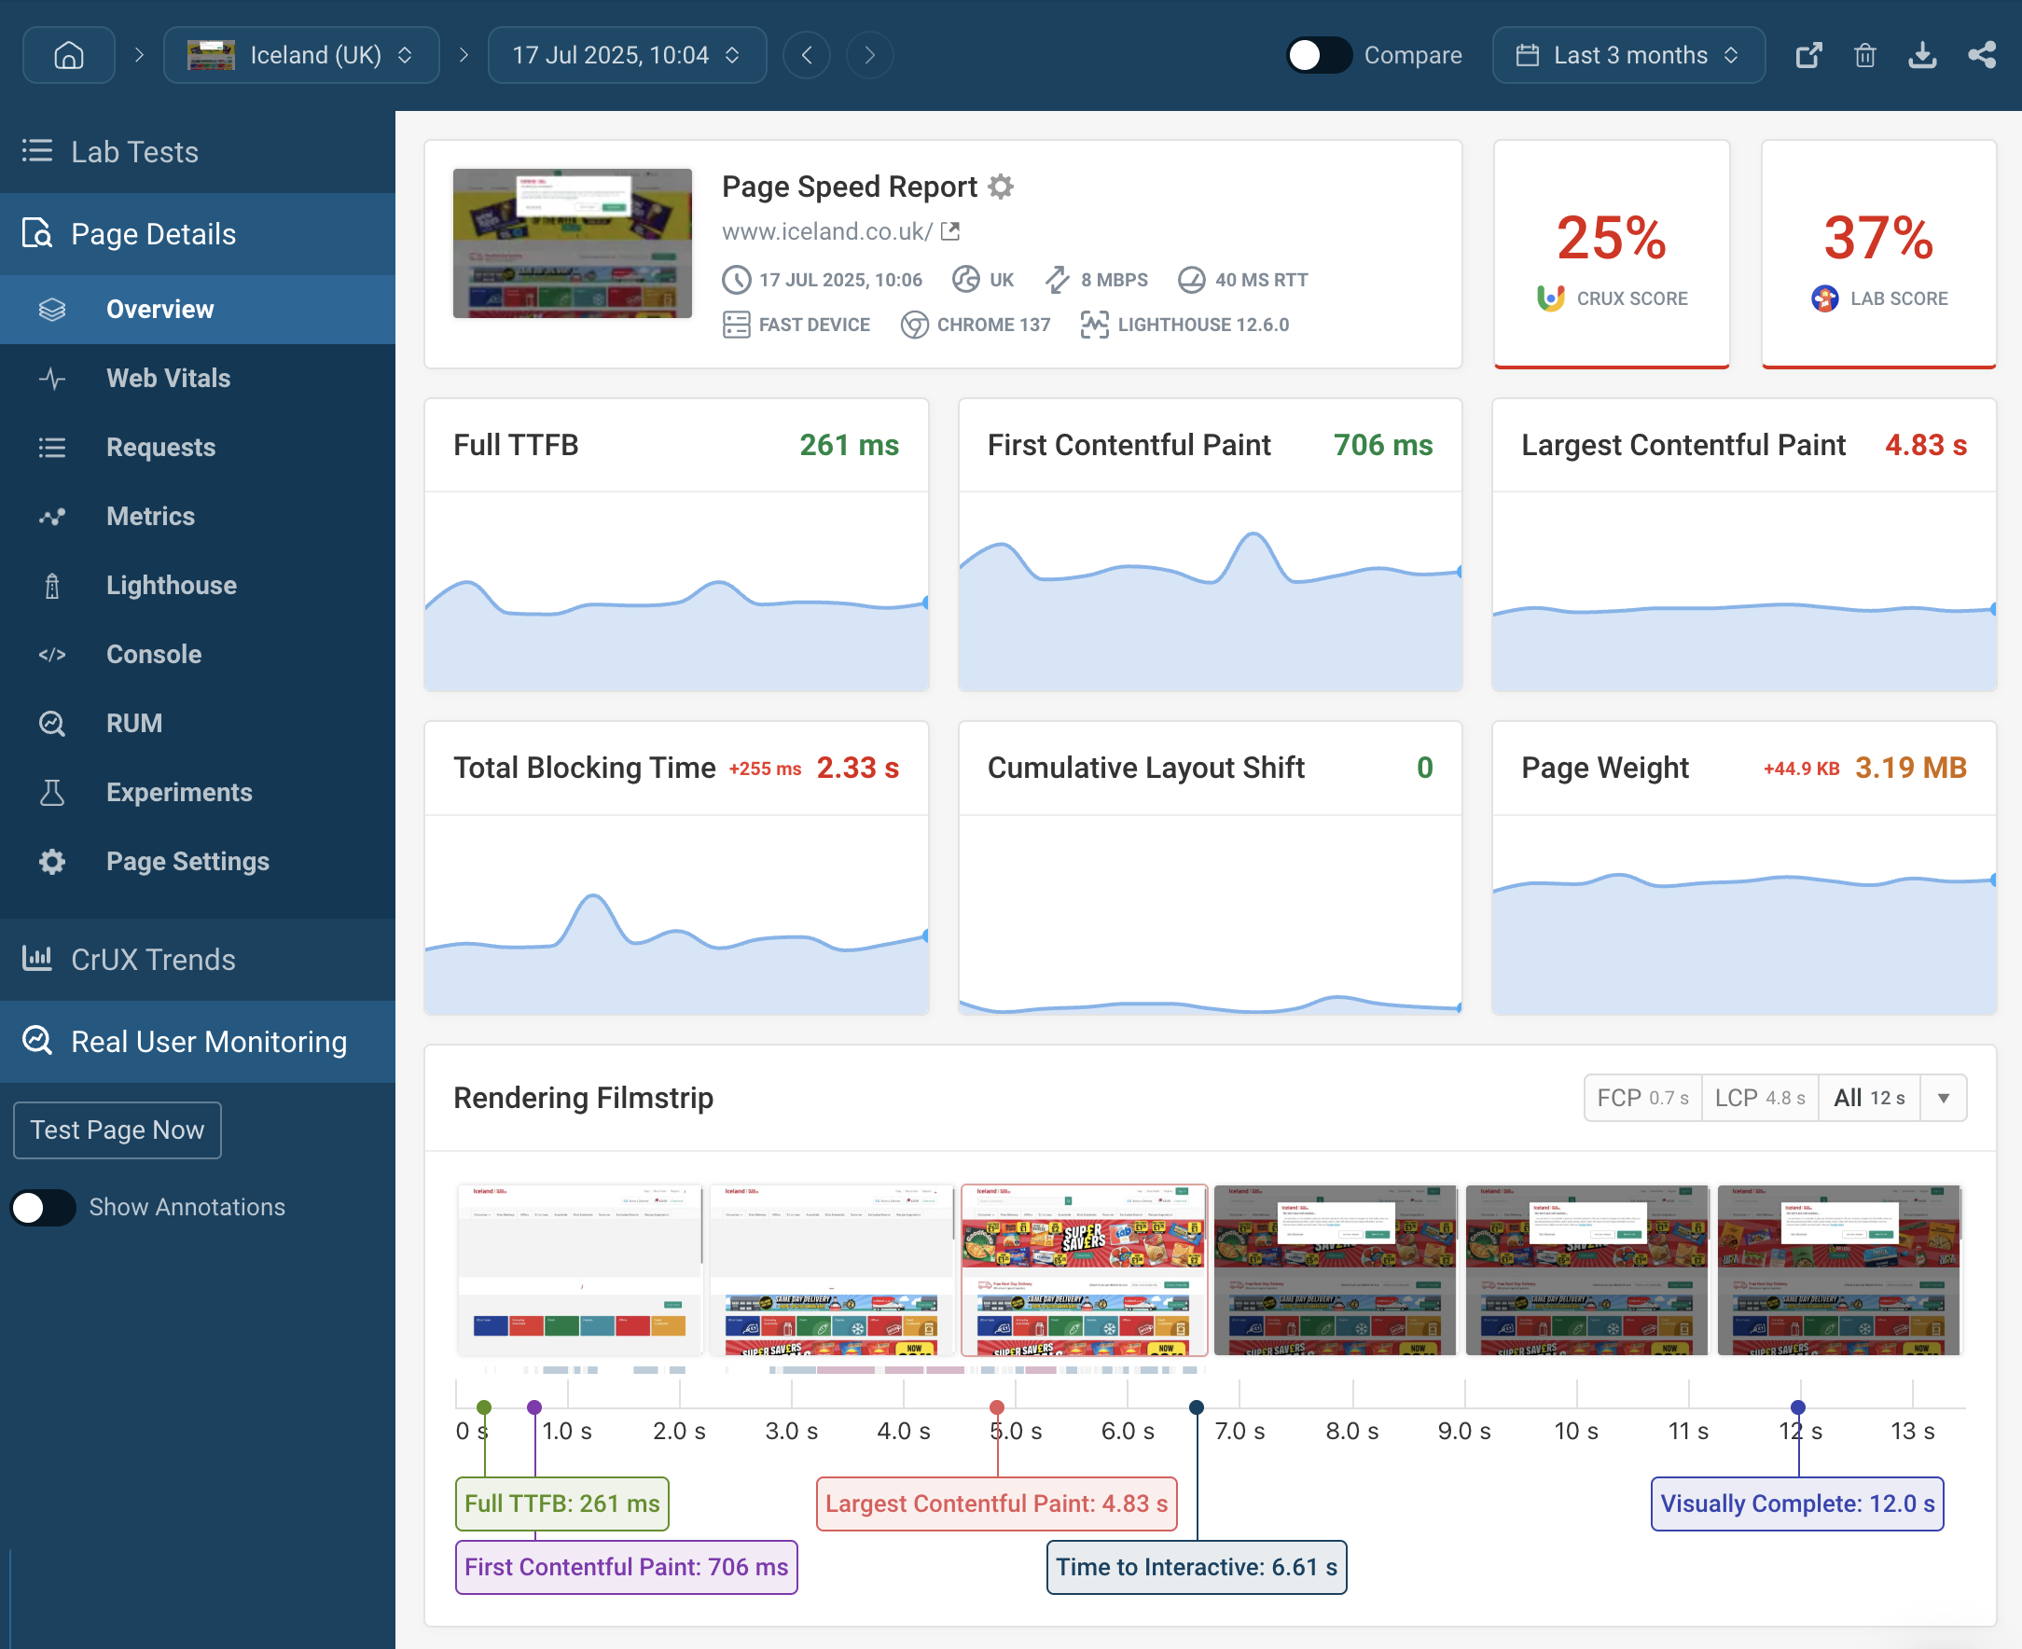Open the Page Weight metric card
2022x1649 pixels.
pos(1744,867)
